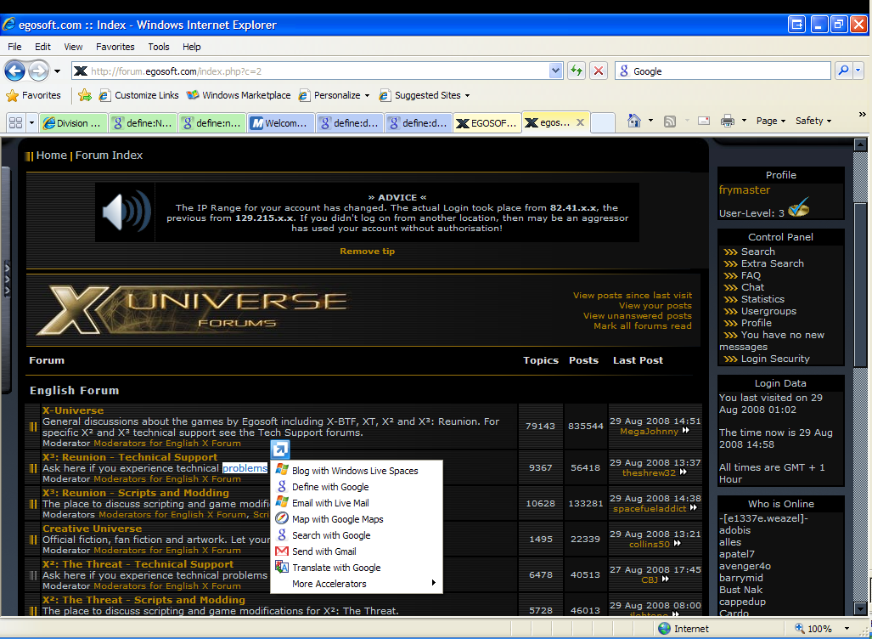Open the tab list dropdown arrow
Image resolution: width=872 pixels, height=639 pixels.
tap(31, 122)
